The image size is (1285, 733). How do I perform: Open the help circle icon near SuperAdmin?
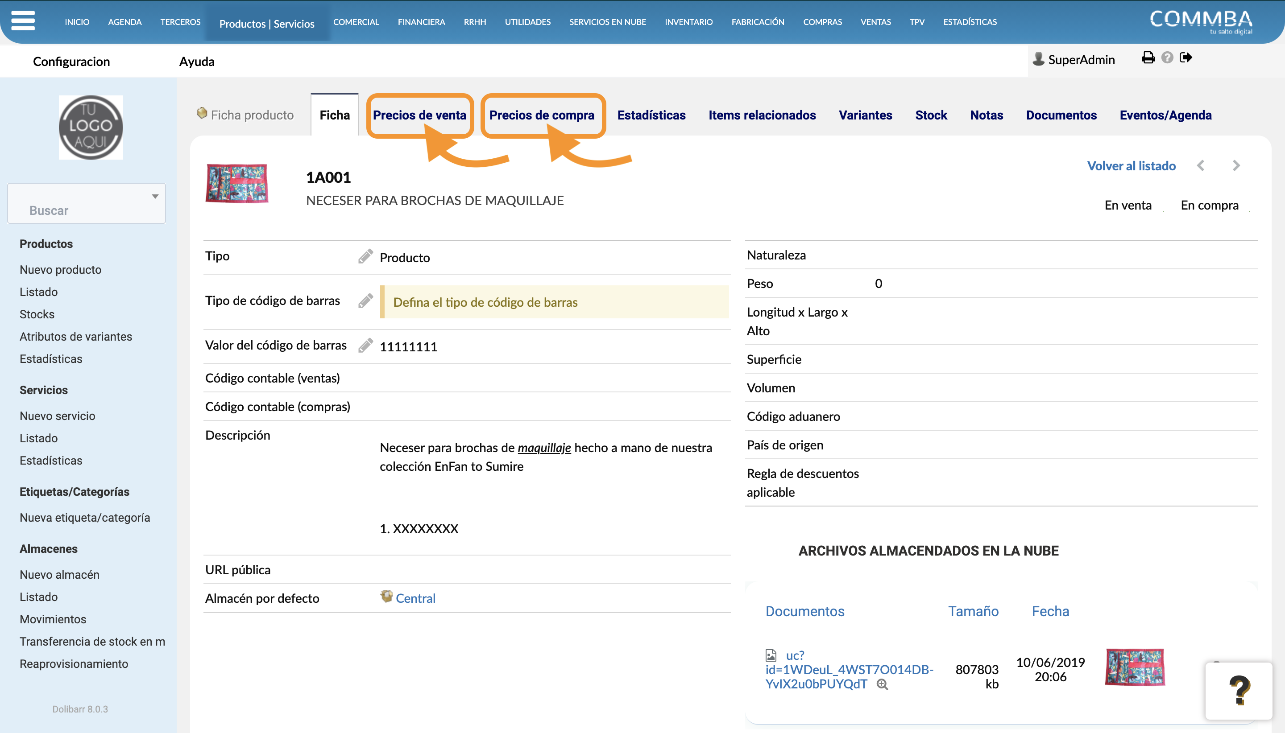click(1167, 58)
